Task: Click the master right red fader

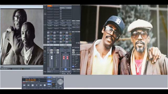Action: [67, 57]
